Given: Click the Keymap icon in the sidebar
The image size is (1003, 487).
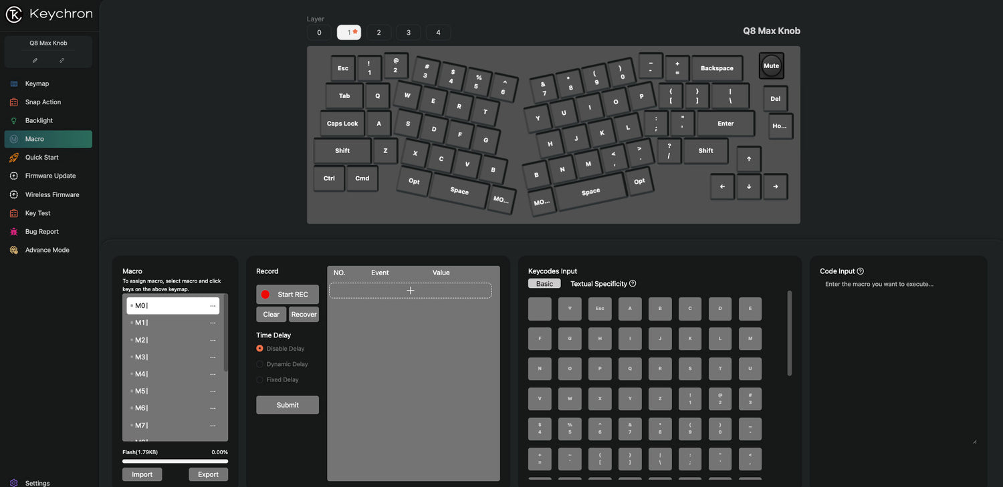Looking at the screenshot, I should 14,84.
